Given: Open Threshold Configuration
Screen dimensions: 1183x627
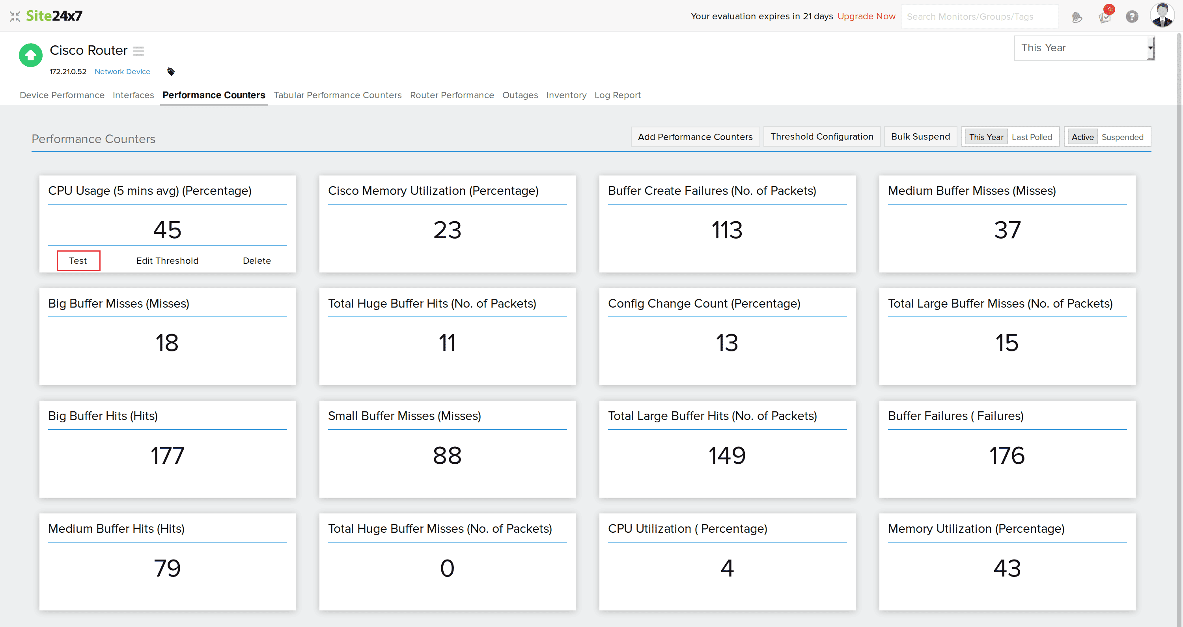Looking at the screenshot, I should (821, 136).
